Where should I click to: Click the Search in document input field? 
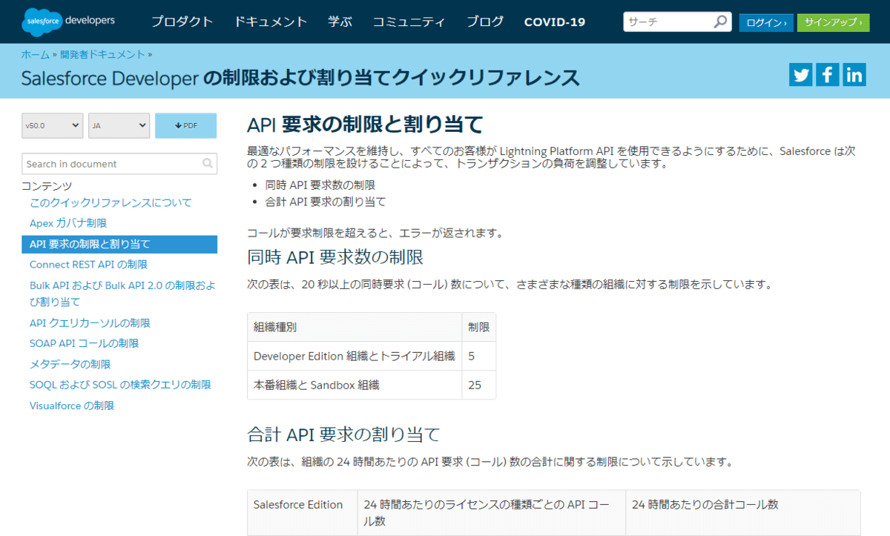click(x=111, y=163)
